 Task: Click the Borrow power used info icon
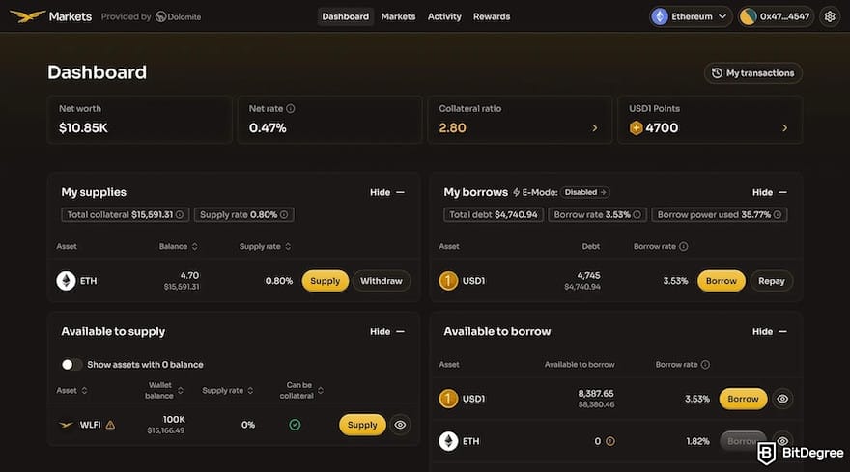778,214
